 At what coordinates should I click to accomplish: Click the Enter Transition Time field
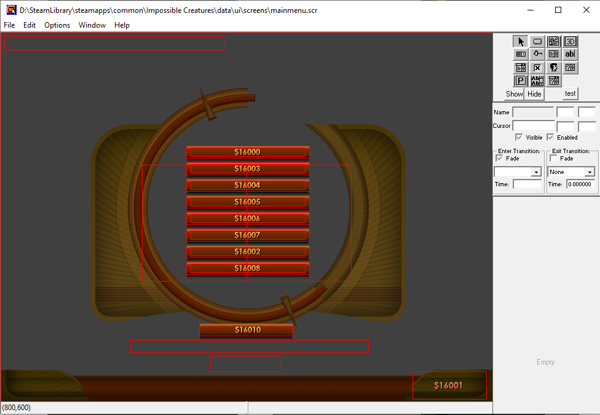527,184
